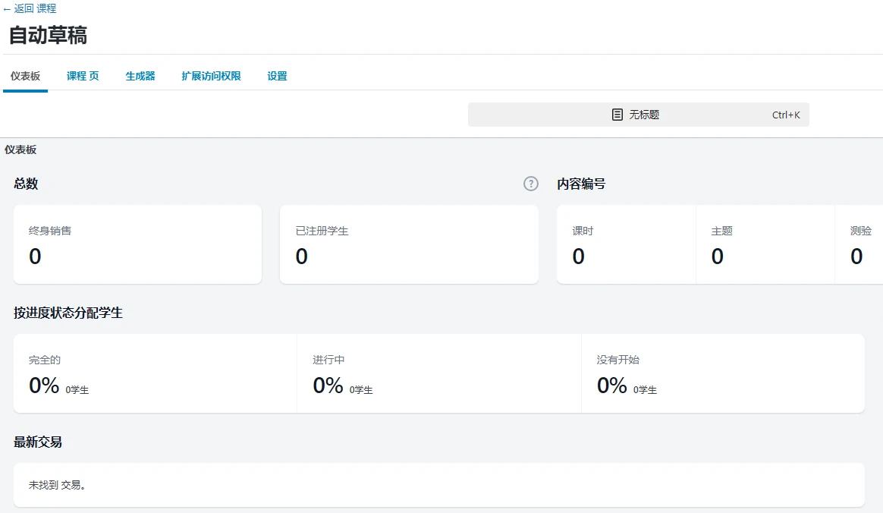Viewport: 883px width, 513px height.
Task: Click the document icon in the search bar
Action: [x=617, y=114]
